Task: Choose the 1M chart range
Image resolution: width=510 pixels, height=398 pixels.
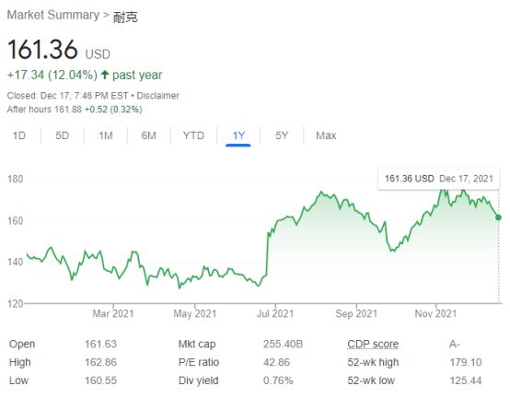Action: tap(106, 135)
